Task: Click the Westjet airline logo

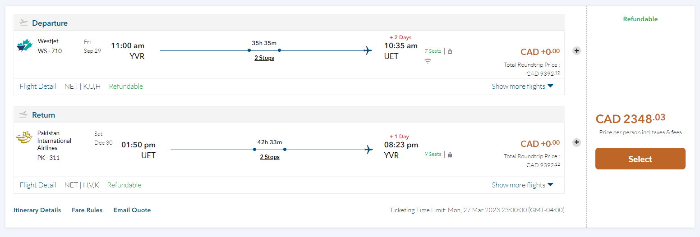Action: click(25, 46)
